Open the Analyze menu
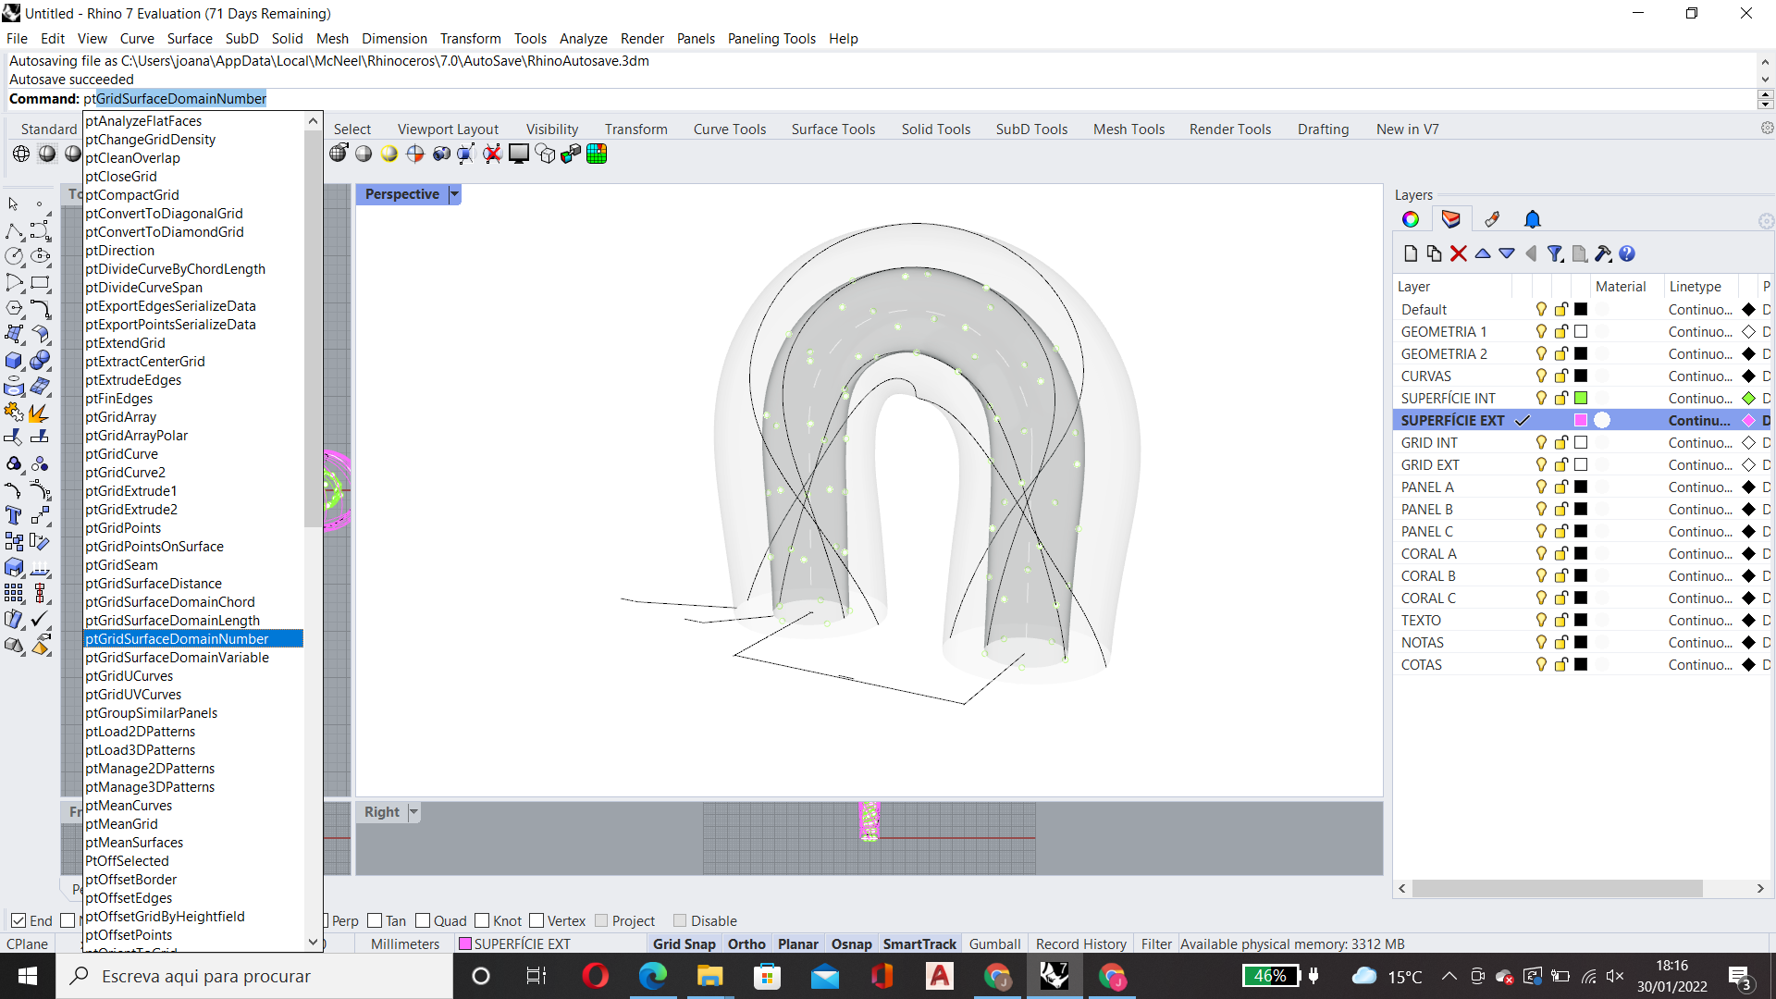The image size is (1776, 999). [x=583, y=38]
